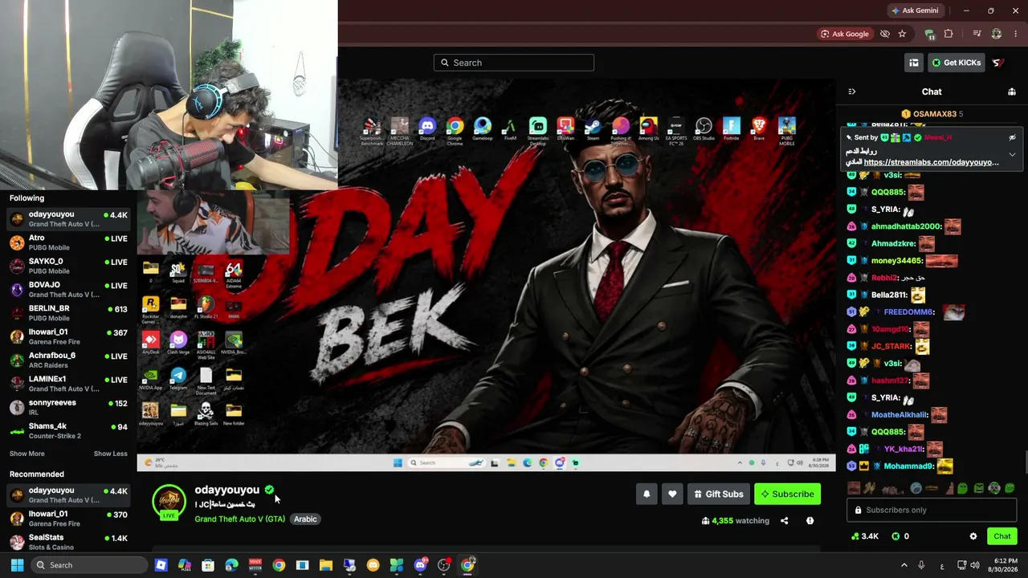Click the Windows taskbar Search box
1028x578 pixels.
click(90, 565)
